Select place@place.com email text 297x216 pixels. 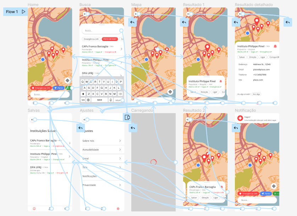pos(262,70)
